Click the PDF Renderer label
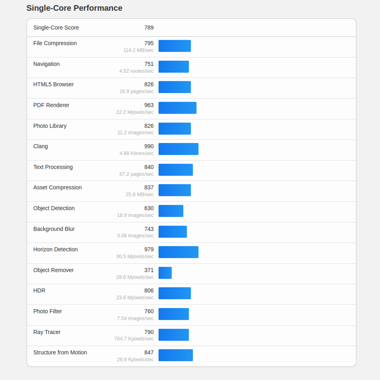Viewport: 380px width, 380px height. 51,105
